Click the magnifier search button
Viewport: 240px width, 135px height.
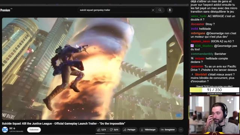pos(160,10)
